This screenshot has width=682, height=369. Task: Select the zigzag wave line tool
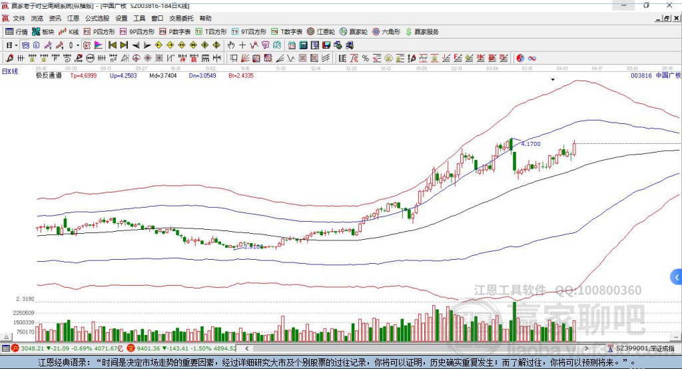[x=291, y=59]
